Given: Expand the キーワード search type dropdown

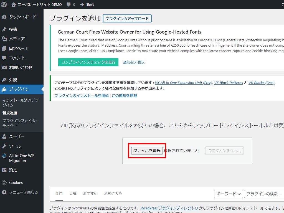Looking at the screenshot, I should (x=228, y=194).
